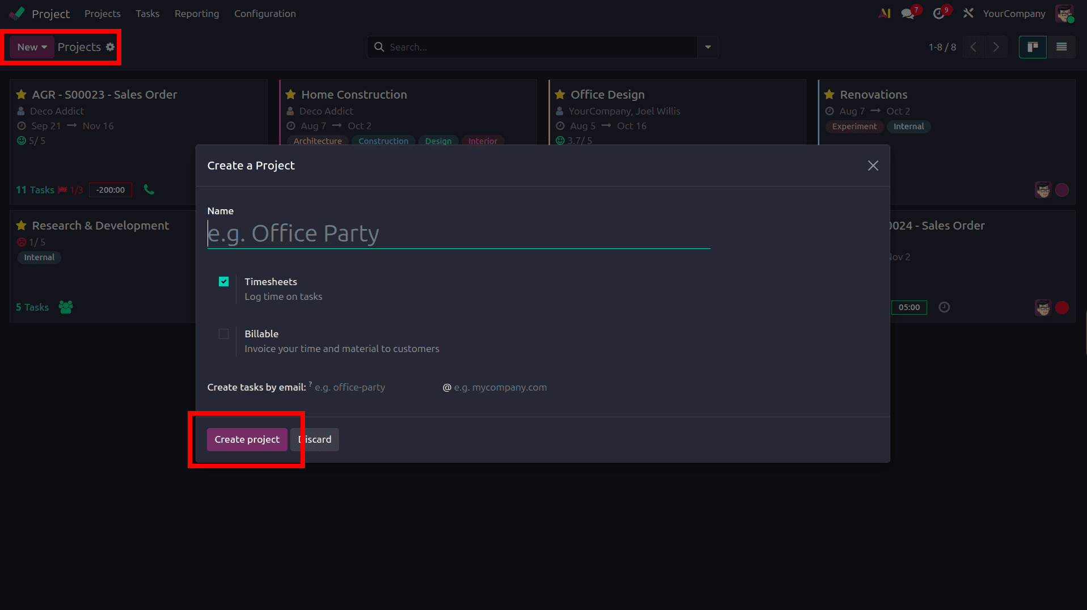Click the assignee avatar on Renovations card
The height and width of the screenshot is (610, 1087).
1043,190
